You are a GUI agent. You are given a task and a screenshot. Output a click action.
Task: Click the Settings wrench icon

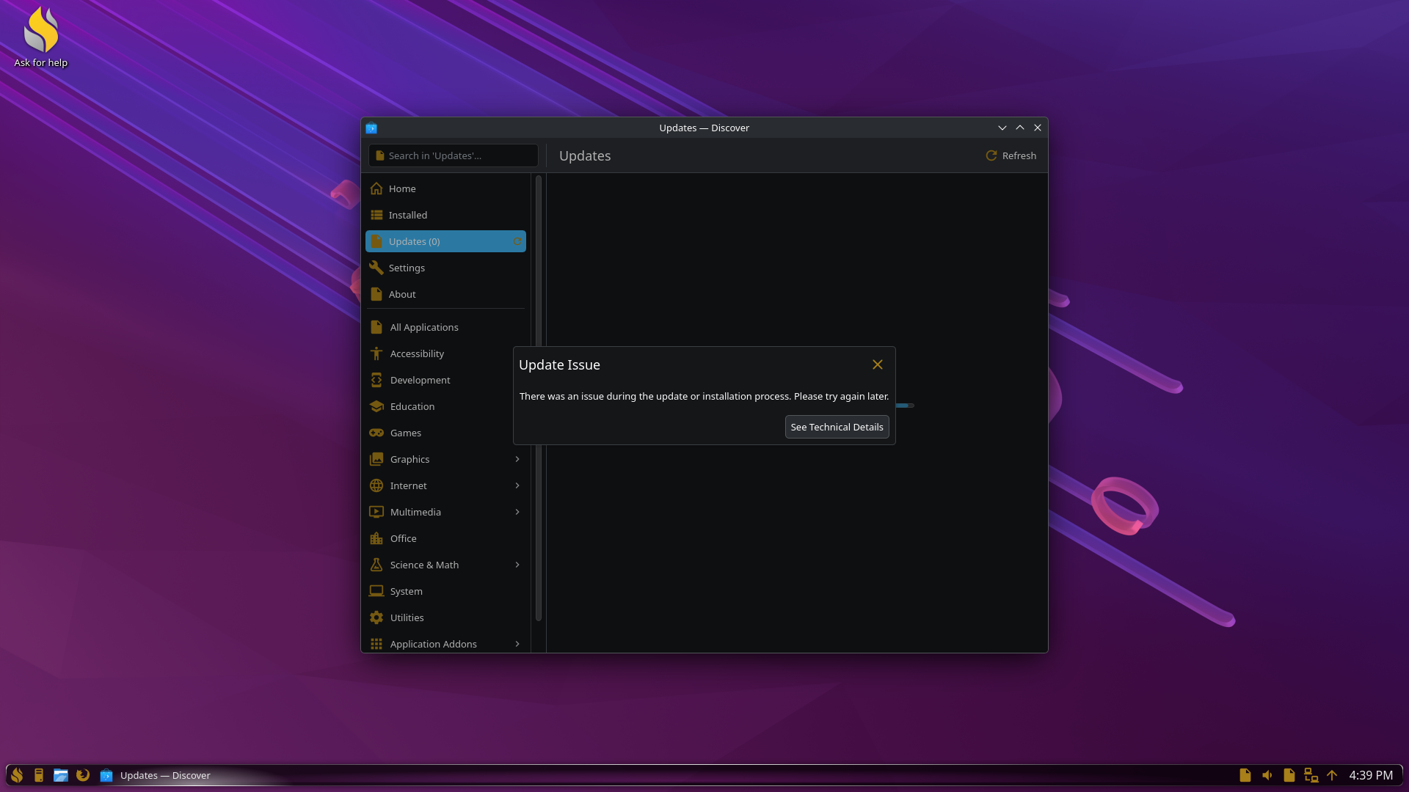click(376, 268)
